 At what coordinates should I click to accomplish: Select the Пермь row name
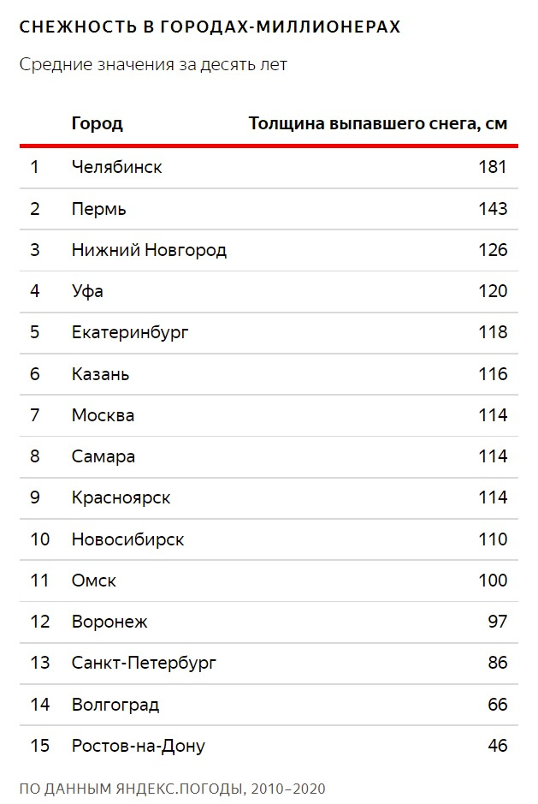click(x=99, y=209)
